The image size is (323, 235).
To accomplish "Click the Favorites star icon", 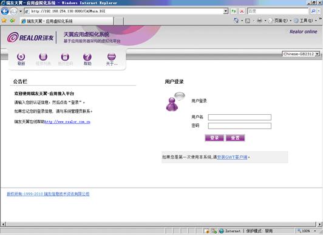I will click(x=4, y=21).
